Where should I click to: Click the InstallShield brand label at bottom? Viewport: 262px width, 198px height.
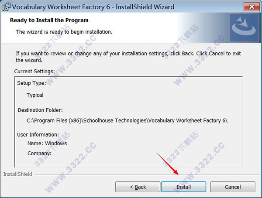(18, 174)
